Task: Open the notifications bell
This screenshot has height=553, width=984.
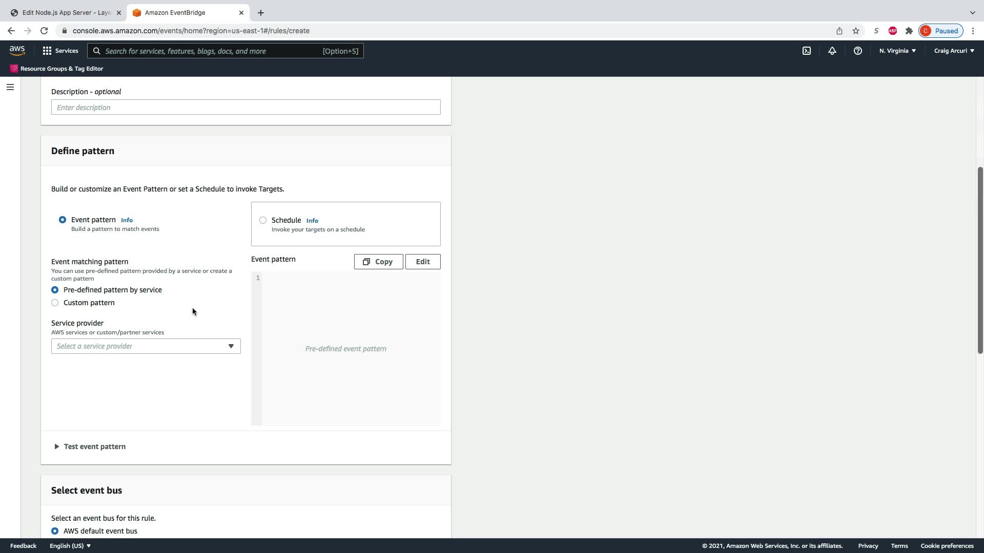Action: [x=832, y=51]
